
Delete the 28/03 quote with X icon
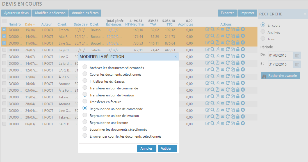tap(243, 117)
